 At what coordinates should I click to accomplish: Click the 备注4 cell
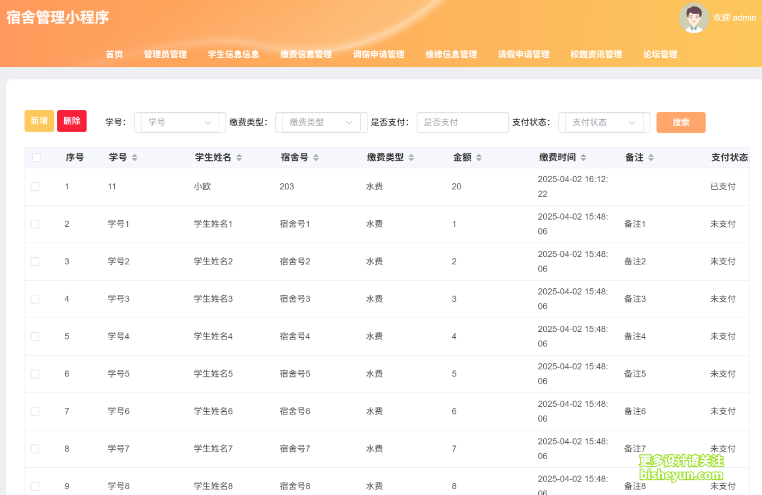(635, 337)
